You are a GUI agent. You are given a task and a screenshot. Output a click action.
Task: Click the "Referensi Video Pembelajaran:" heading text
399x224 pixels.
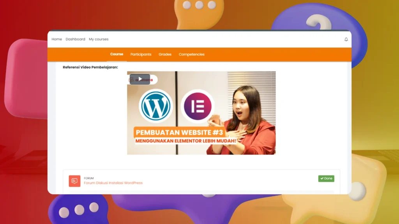pos(90,67)
